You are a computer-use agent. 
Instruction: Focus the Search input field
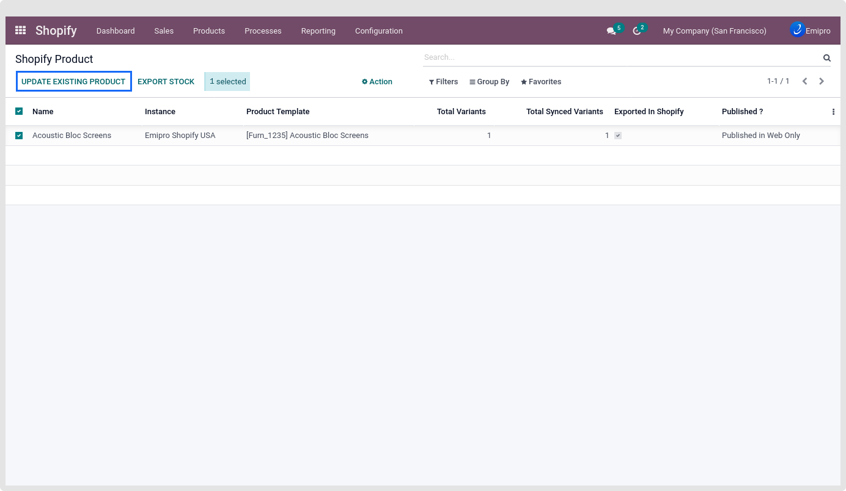point(622,57)
